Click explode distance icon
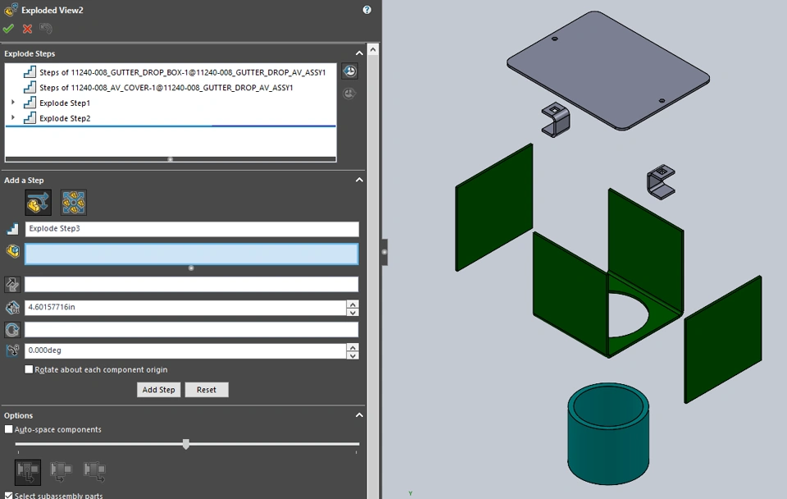This screenshot has height=499, width=787. (x=12, y=308)
